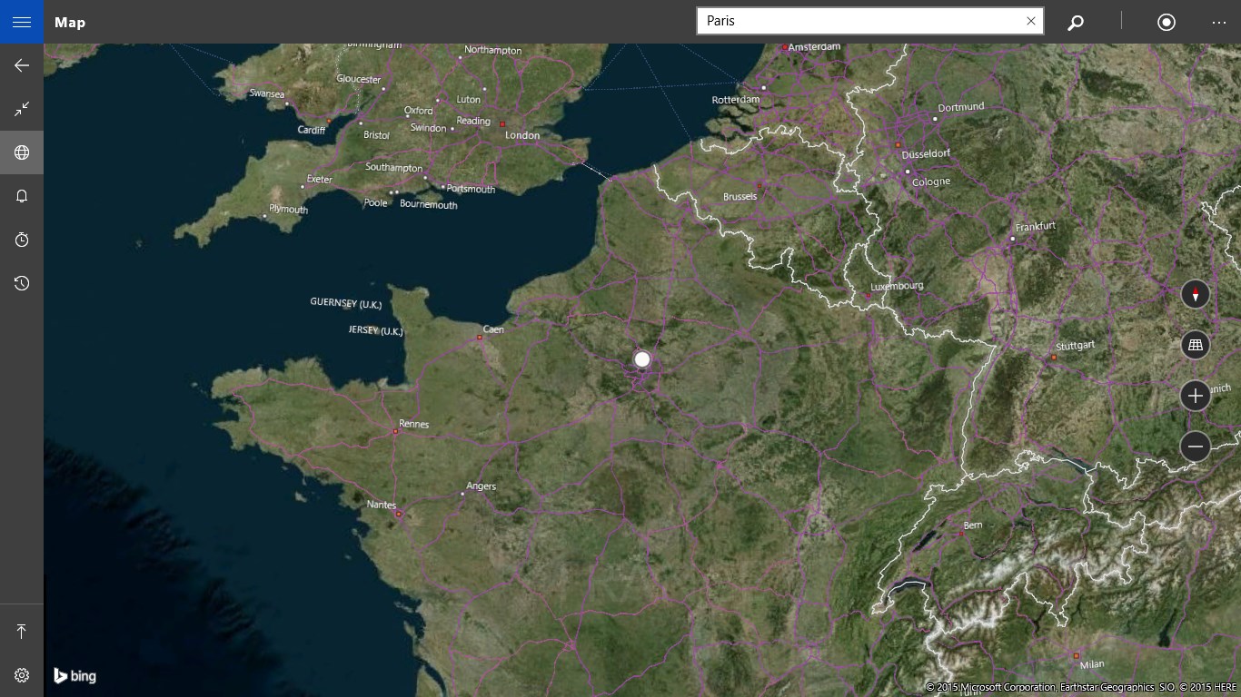
Task: Click the stopwatch icon in sidebar
Action: click(22, 240)
